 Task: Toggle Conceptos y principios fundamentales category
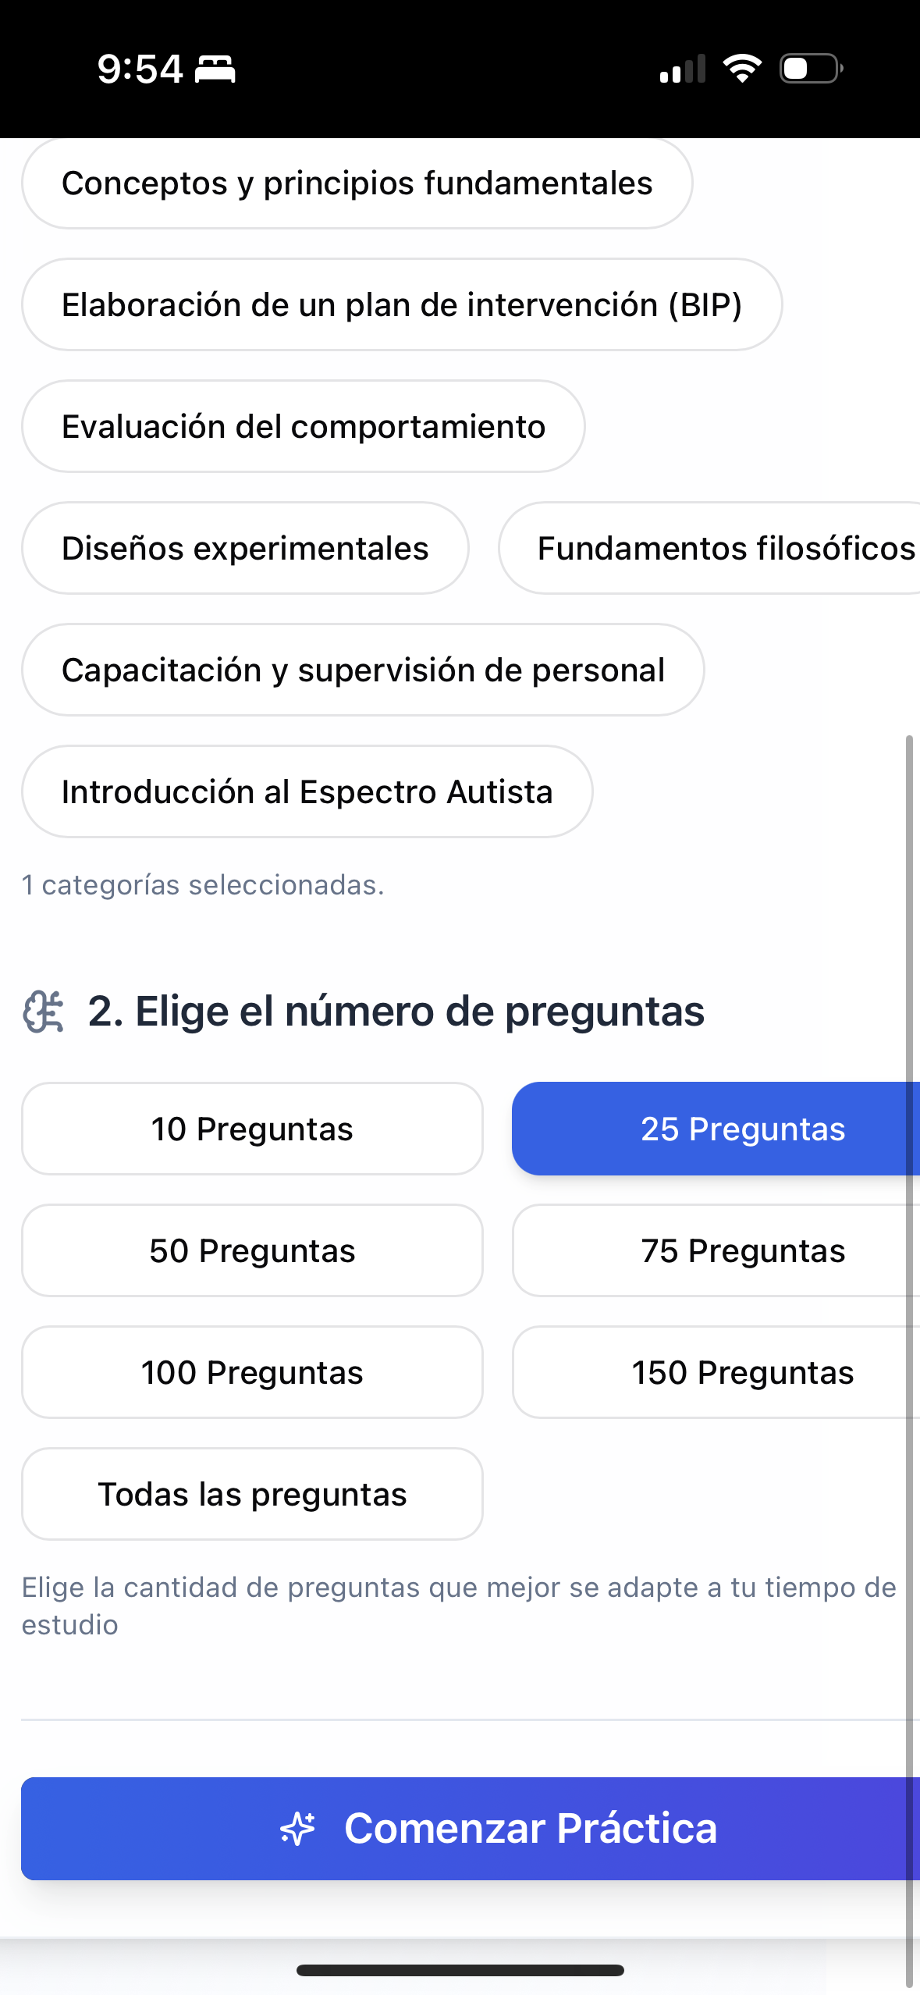pos(357,183)
